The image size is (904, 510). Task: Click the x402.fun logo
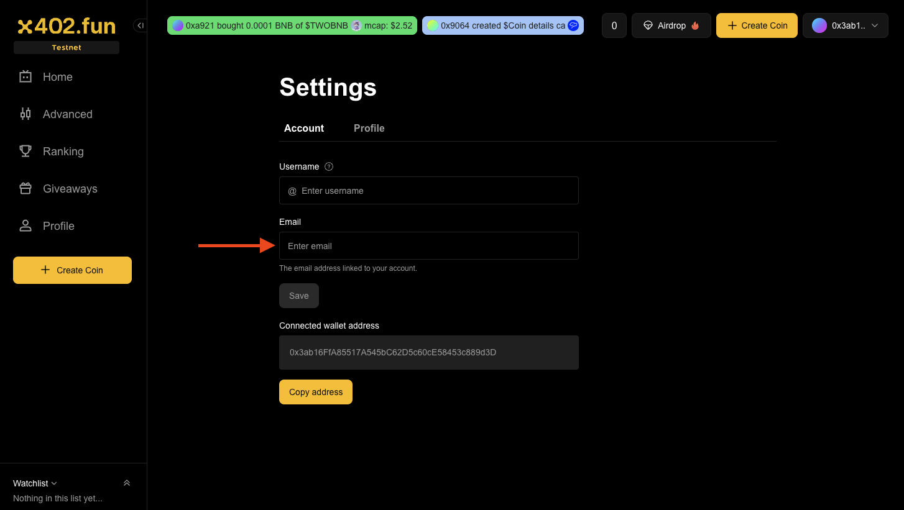pyautogui.click(x=67, y=26)
